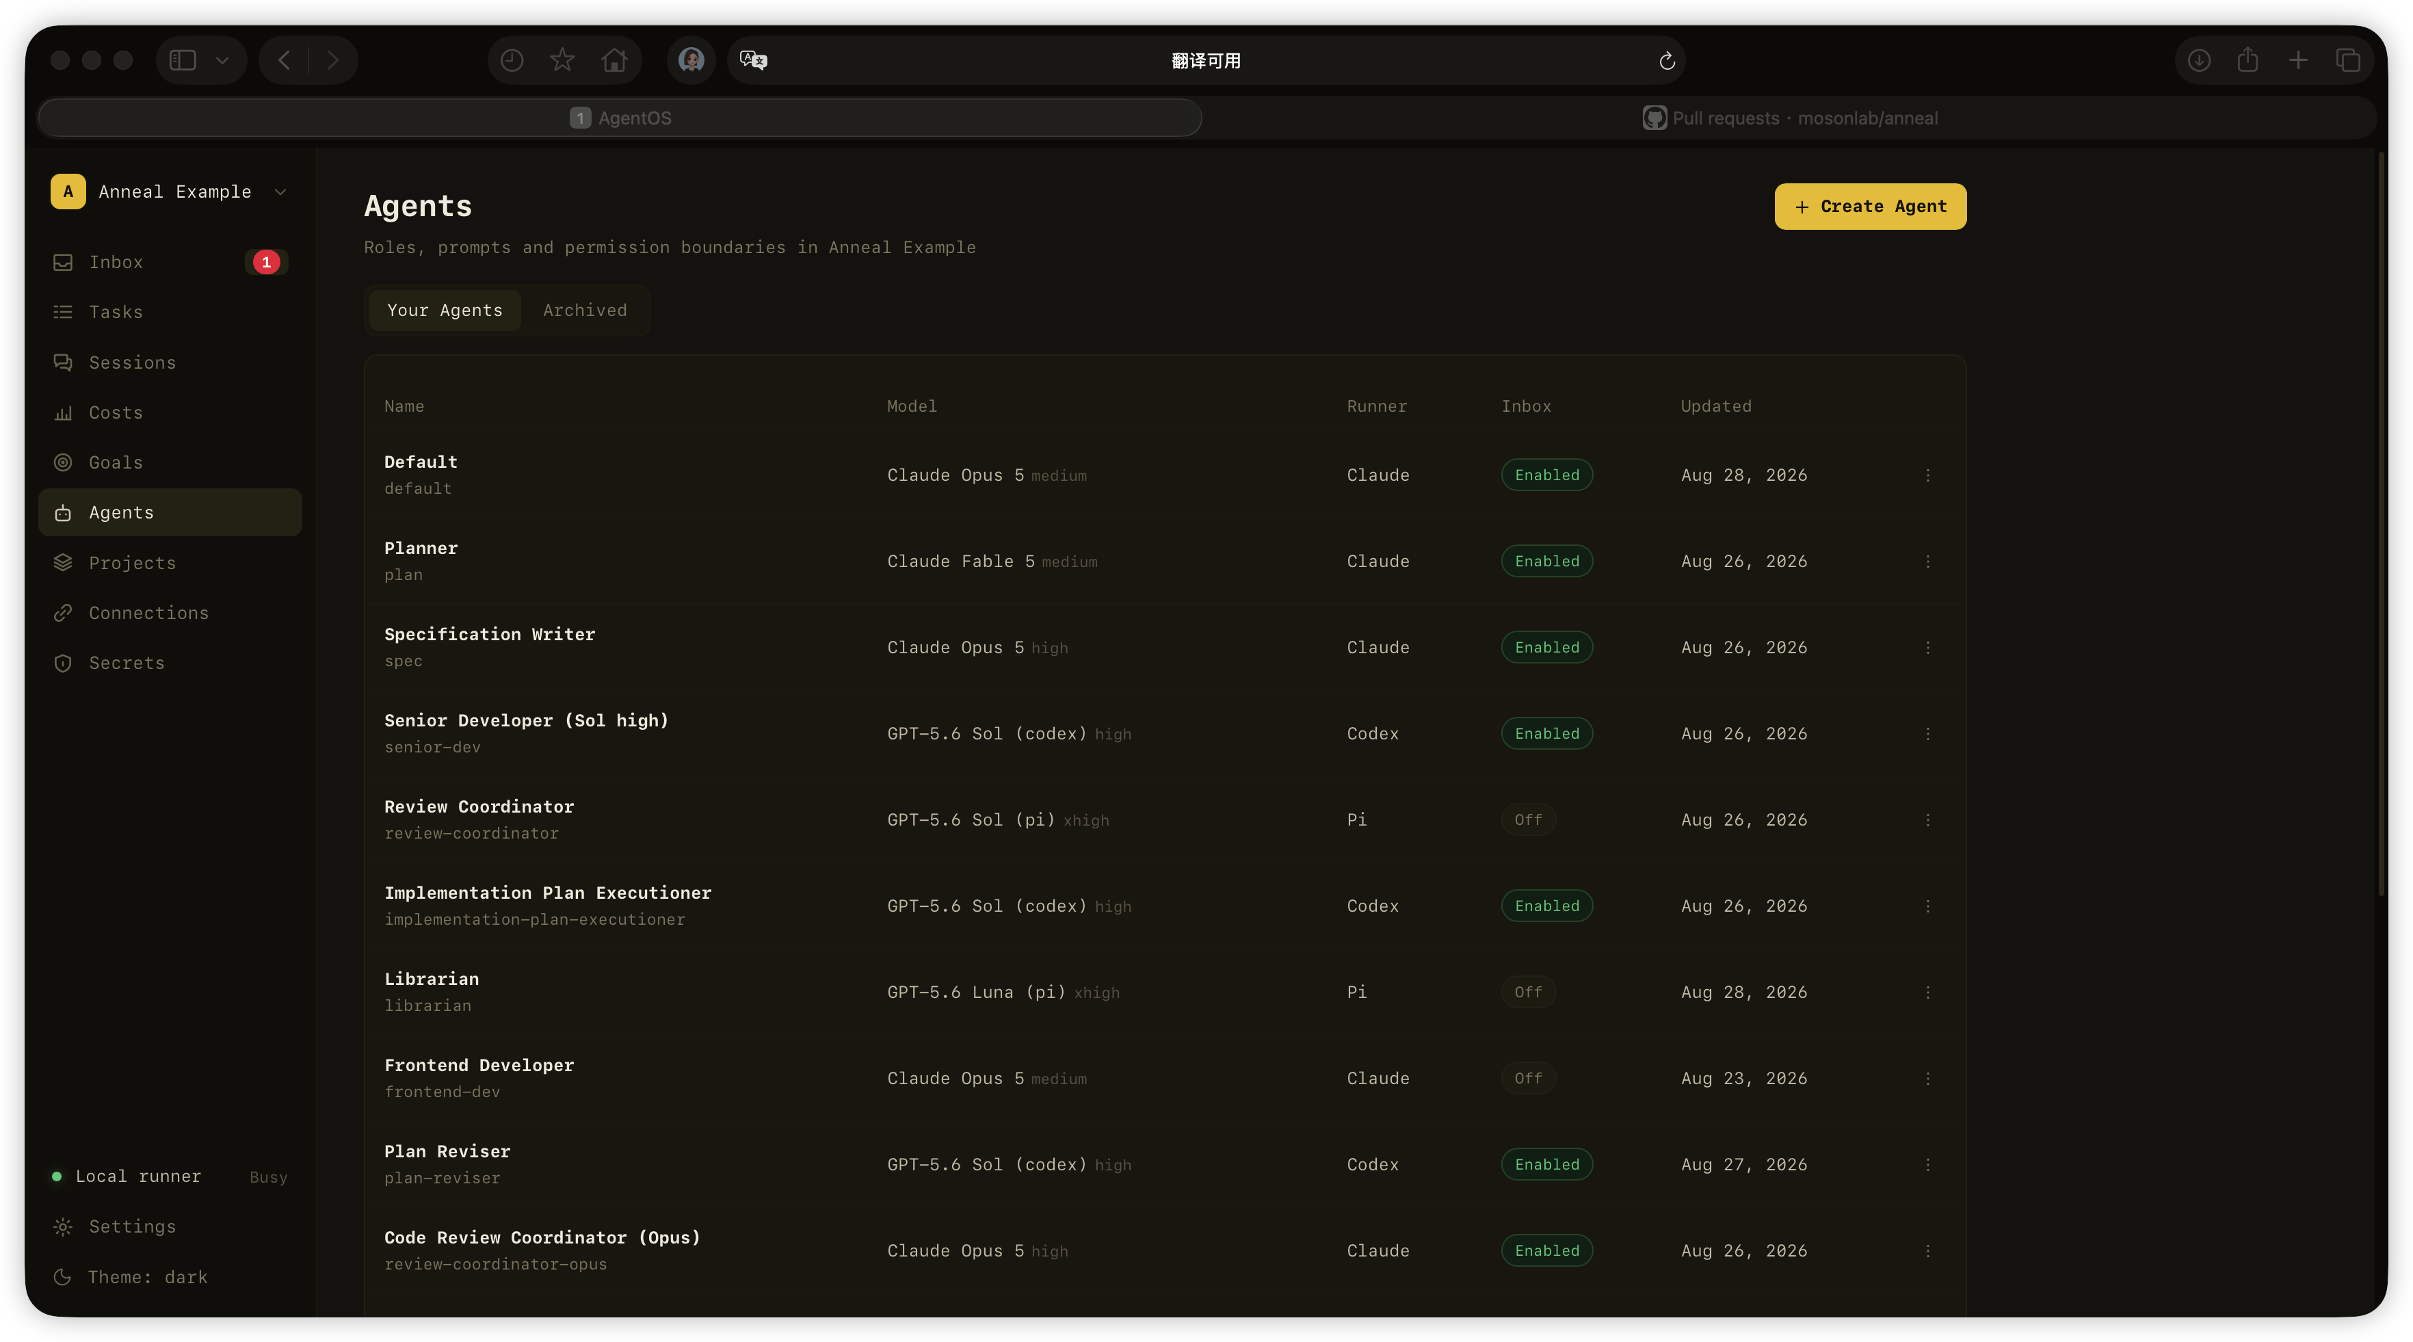The width and height of the screenshot is (2413, 1342).
Task: Go to the browser home page
Action: (614, 61)
